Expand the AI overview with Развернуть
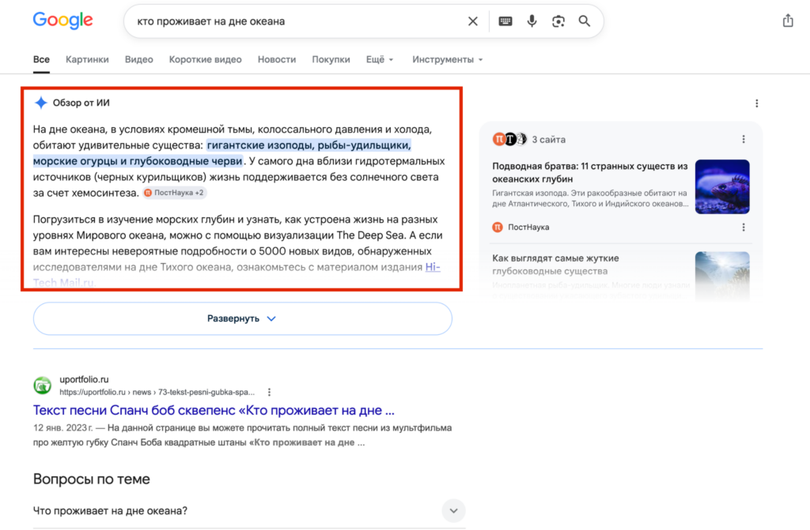810x530 pixels. coord(242,318)
